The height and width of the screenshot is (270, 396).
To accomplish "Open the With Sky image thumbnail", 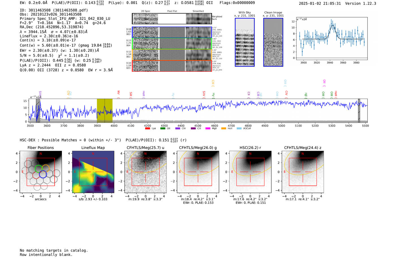I will point(245,42).
